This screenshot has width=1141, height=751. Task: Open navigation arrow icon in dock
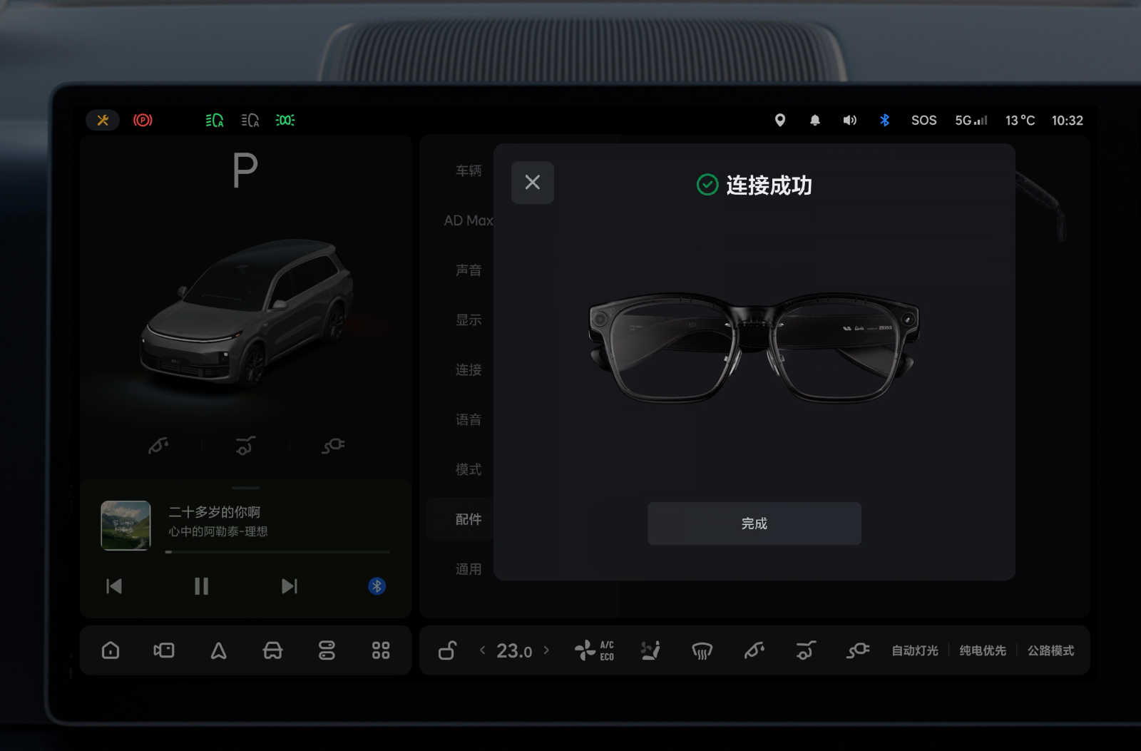[x=218, y=650]
